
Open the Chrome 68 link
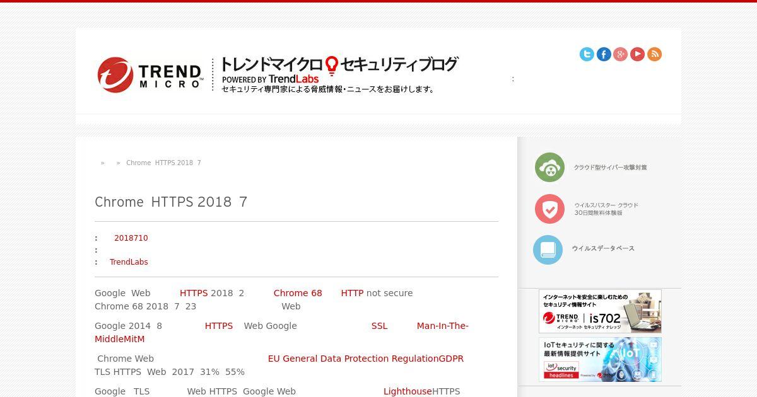(x=298, y=293)
